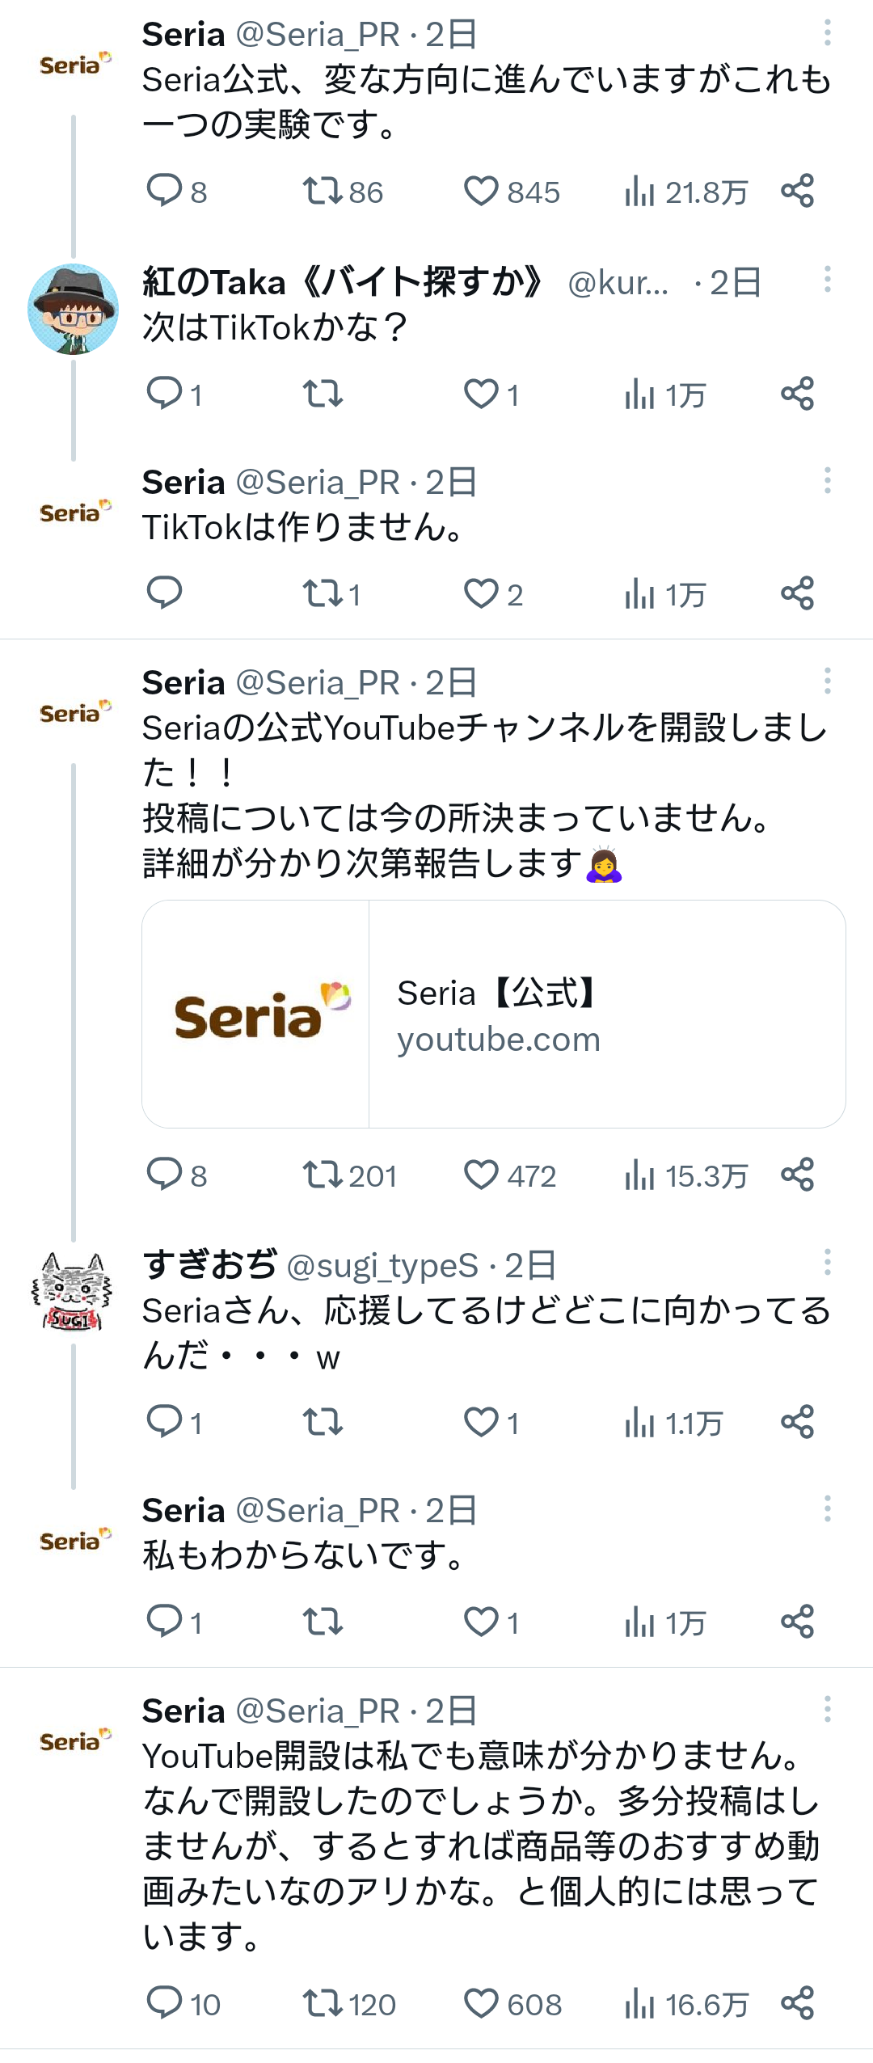Viewport: 873px width, 2063px height.
Task: Like Seria's TikTokは作りません reply
Action: tap(481, 593)
